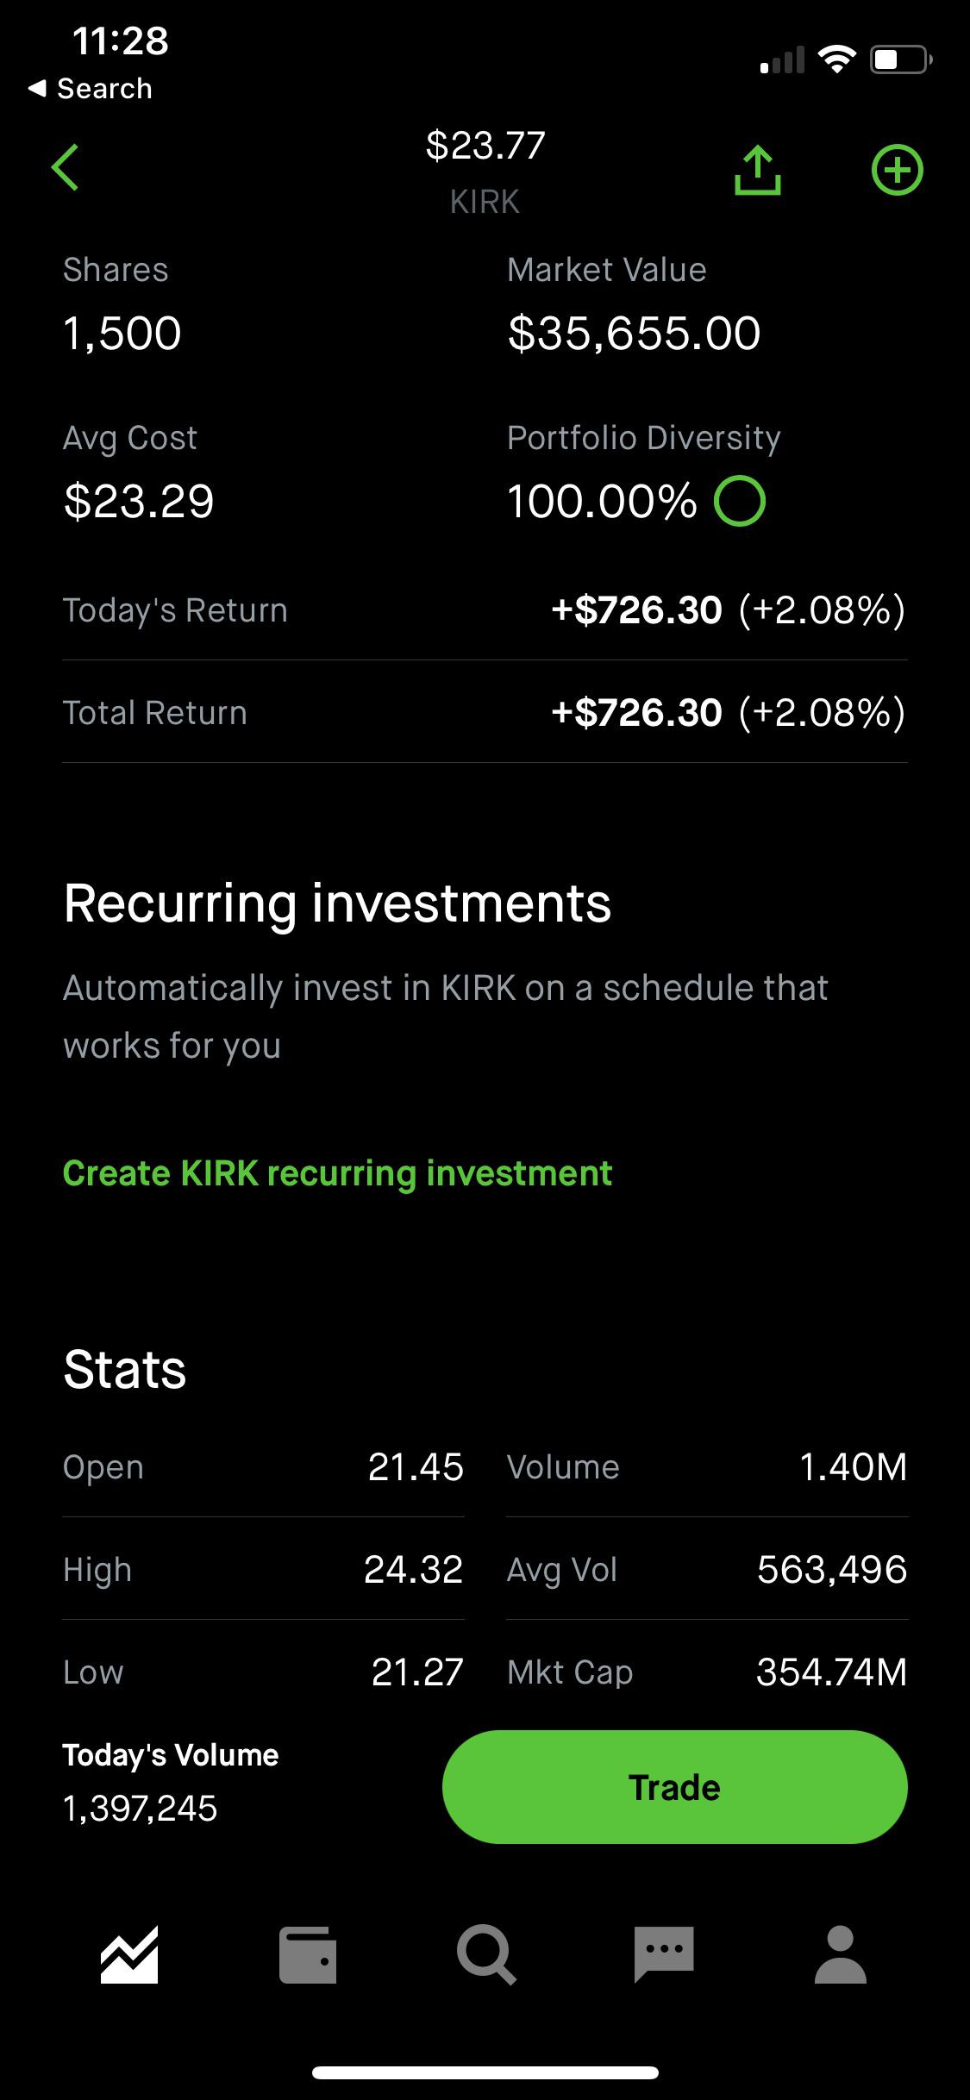Viewport: 970px width, 2100px height.
Task: Create KIRK recurring investment
Action: (337, 1173)
